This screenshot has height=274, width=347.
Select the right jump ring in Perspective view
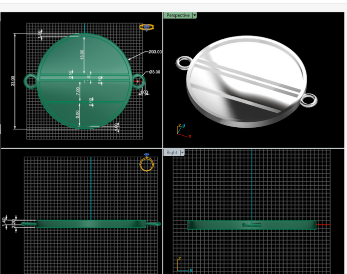coord(309,100)
